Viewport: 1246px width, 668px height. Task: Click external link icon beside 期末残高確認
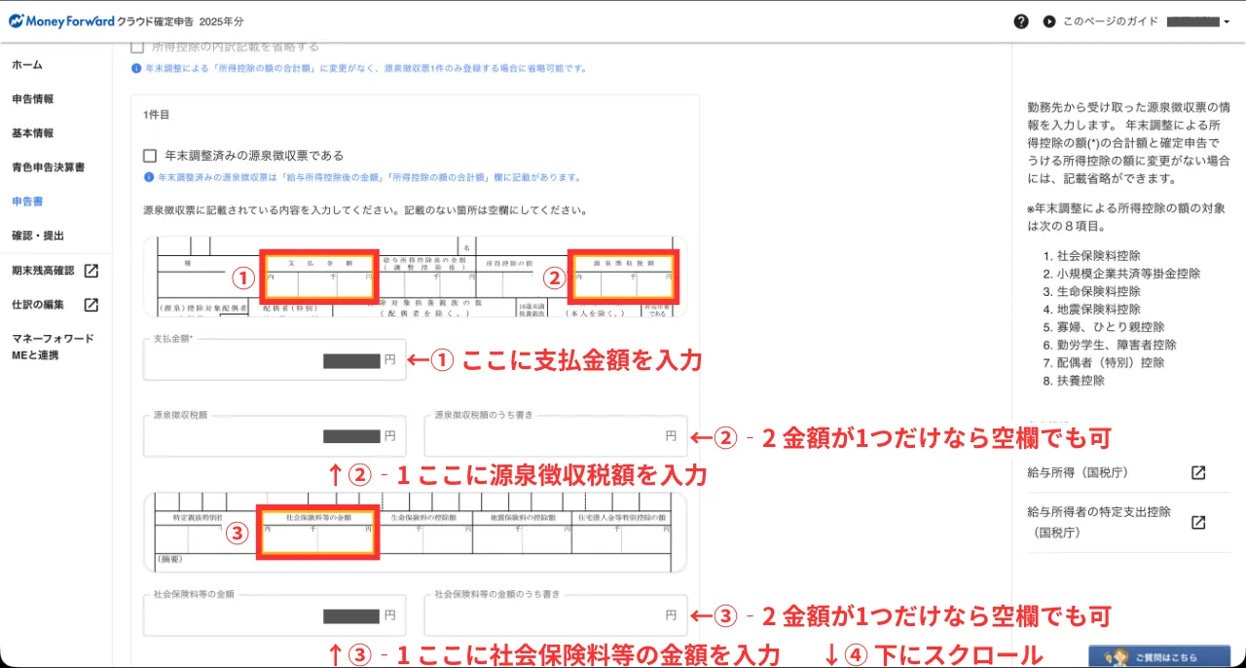pos(91,271)
